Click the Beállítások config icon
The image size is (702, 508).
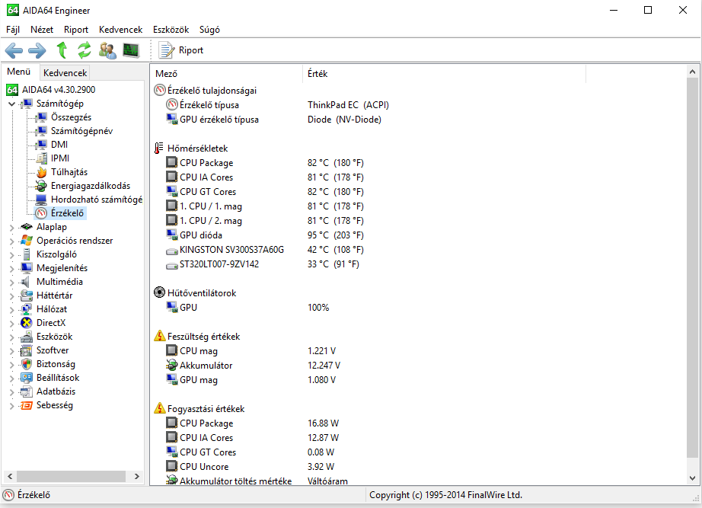[x=27, y=378]
